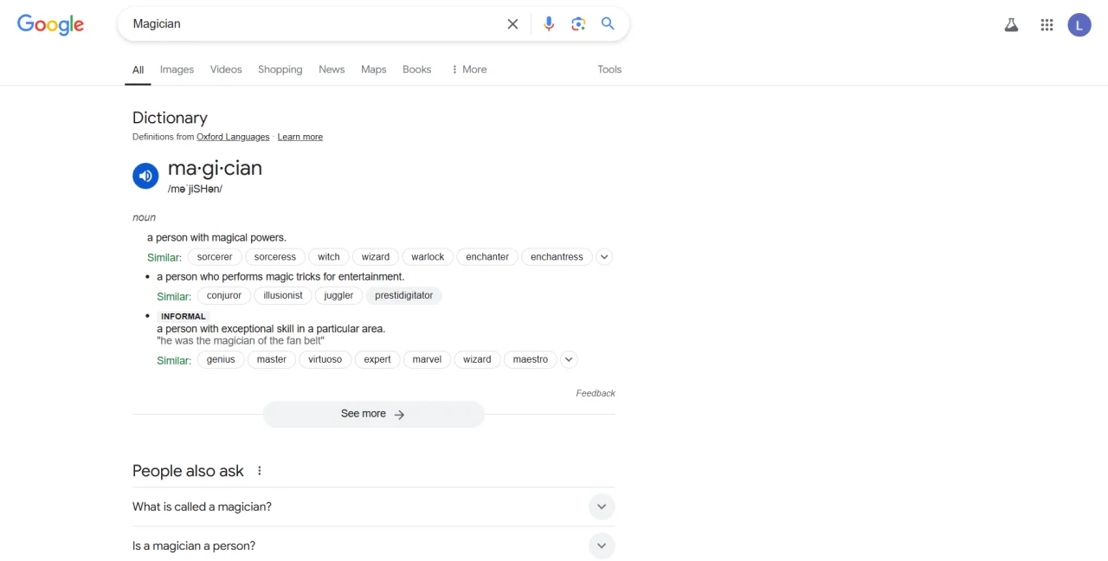The image size is (1108, 561).
Task: Select the synonym sorcerer
Action: point(215,257)
